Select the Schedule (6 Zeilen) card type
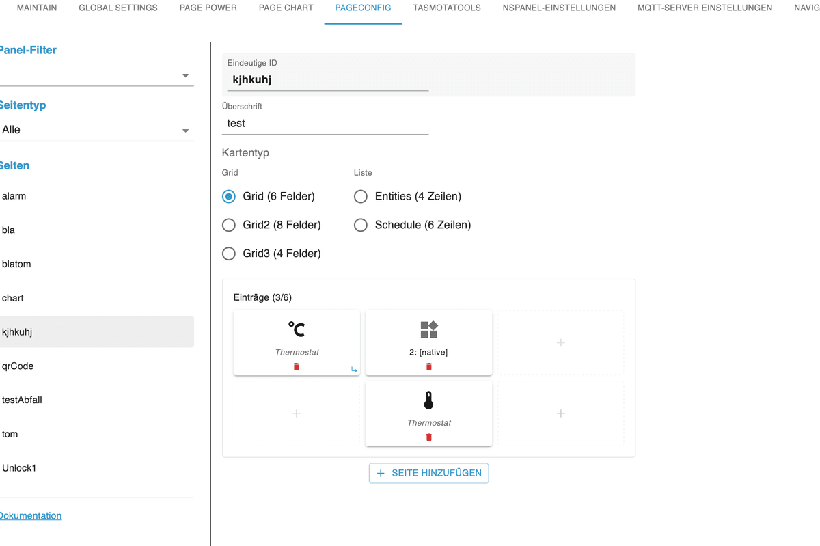820x546 pixels. pyautogui.click(x=361, y=225)
